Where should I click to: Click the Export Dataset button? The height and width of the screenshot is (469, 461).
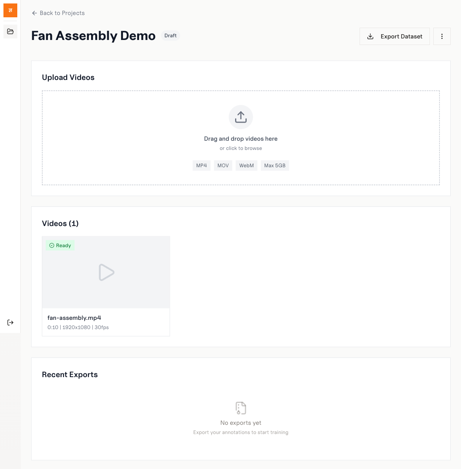pos(395,37)
